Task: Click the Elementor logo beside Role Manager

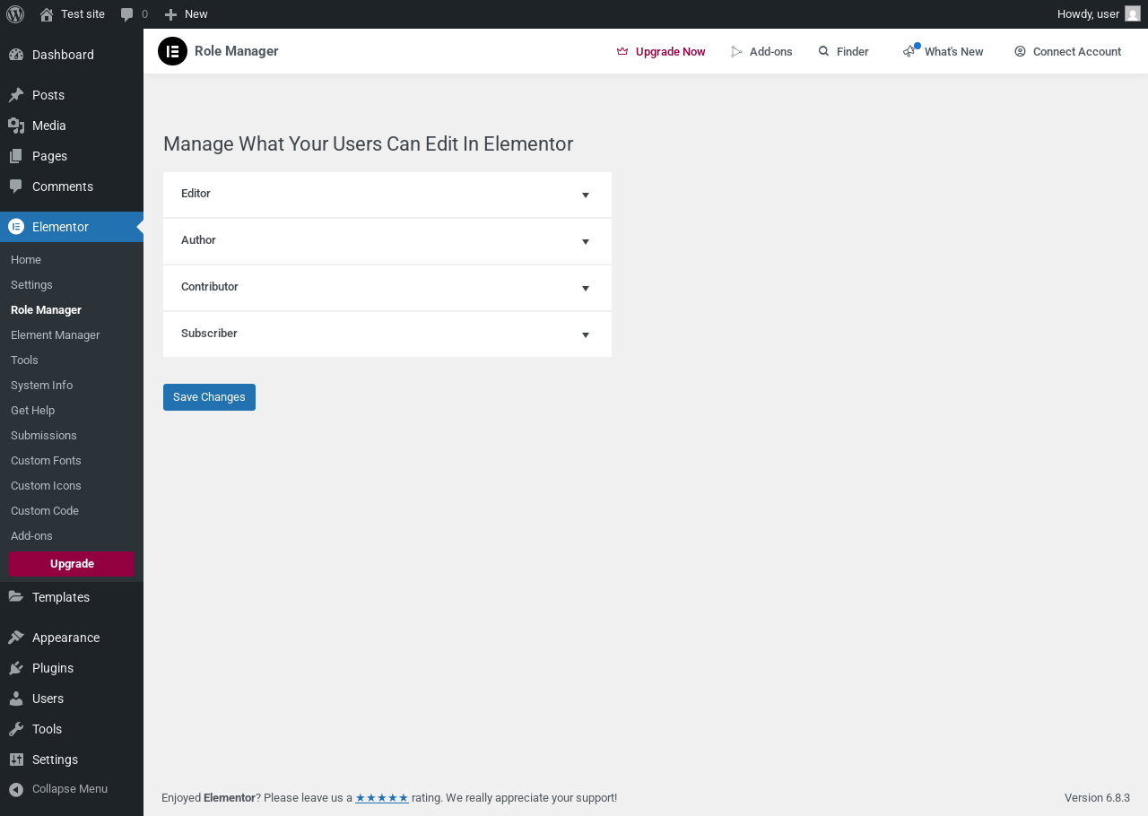Action: (172, 51)
